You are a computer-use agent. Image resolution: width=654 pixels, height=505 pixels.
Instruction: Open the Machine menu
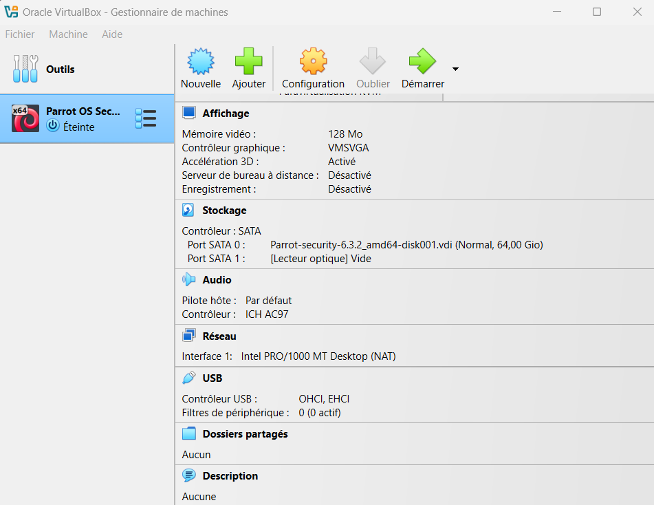pos(68,34)
